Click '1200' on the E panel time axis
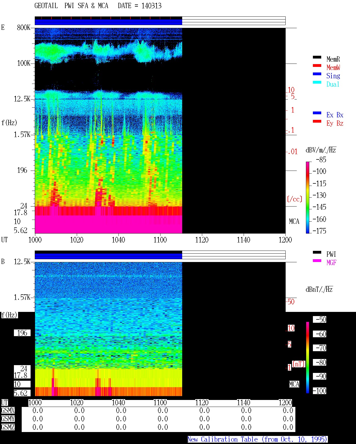 [285, 240]
